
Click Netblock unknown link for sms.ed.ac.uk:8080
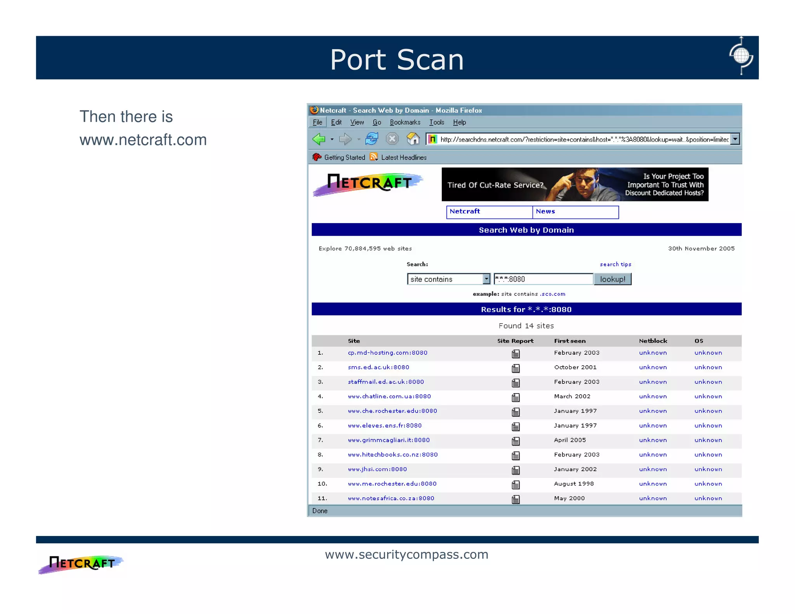tap(653, 367)
